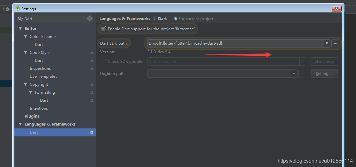The width and height of the screenshot is (356, 167).
Task: Collapse the Copyright node
Action: pyautogui.click(x=26, y=84)
